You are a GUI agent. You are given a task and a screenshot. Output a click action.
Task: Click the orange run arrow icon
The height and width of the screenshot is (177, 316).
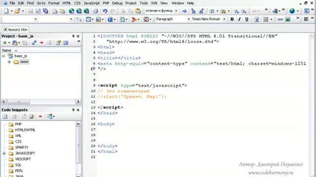[134, 19]
